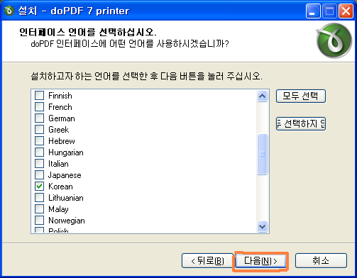The width and height of the screenshot is (357, 278).
Task: Uncheck the Korean language checkbox
Action: (x=39, y=187)
